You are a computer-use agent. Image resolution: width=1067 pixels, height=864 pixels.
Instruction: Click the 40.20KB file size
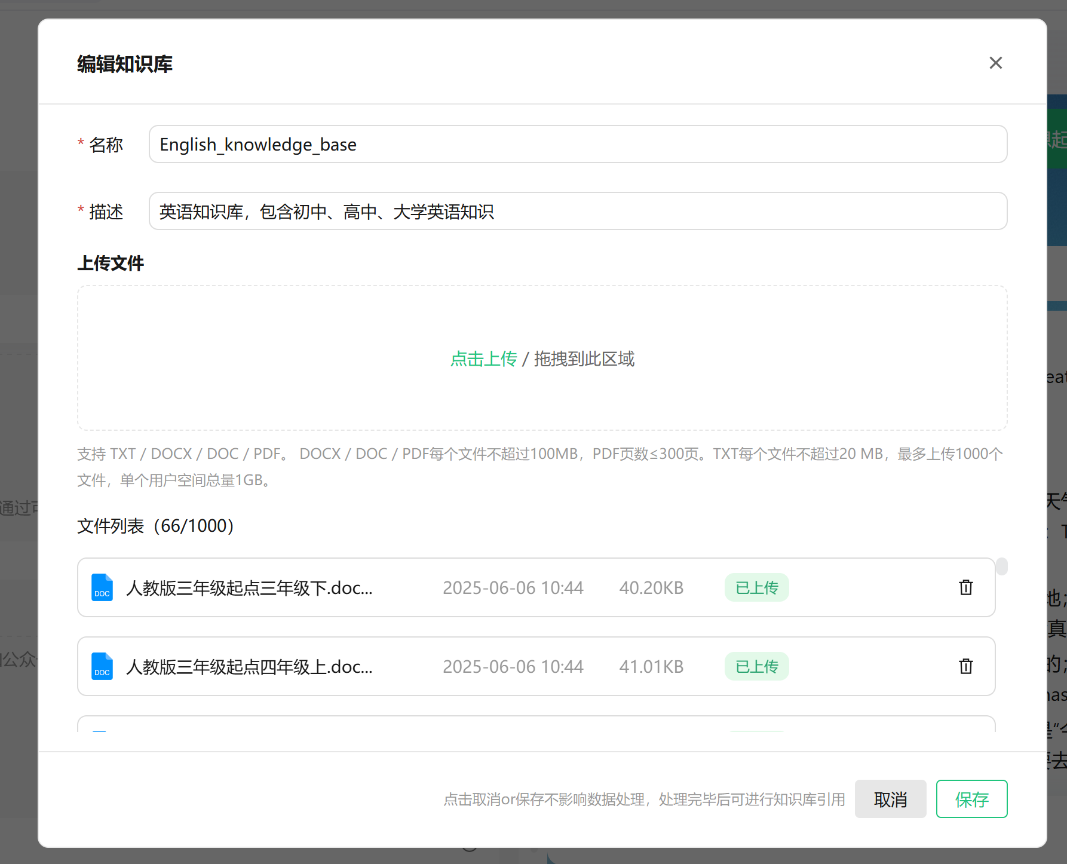point(651,588)
